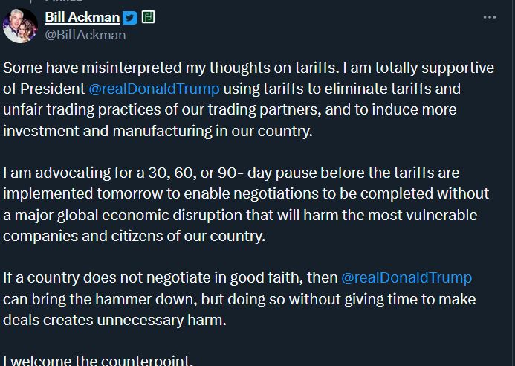515x366 pixels.
Task: Click the blue Twitter verified badge
Action: point(130,18)
